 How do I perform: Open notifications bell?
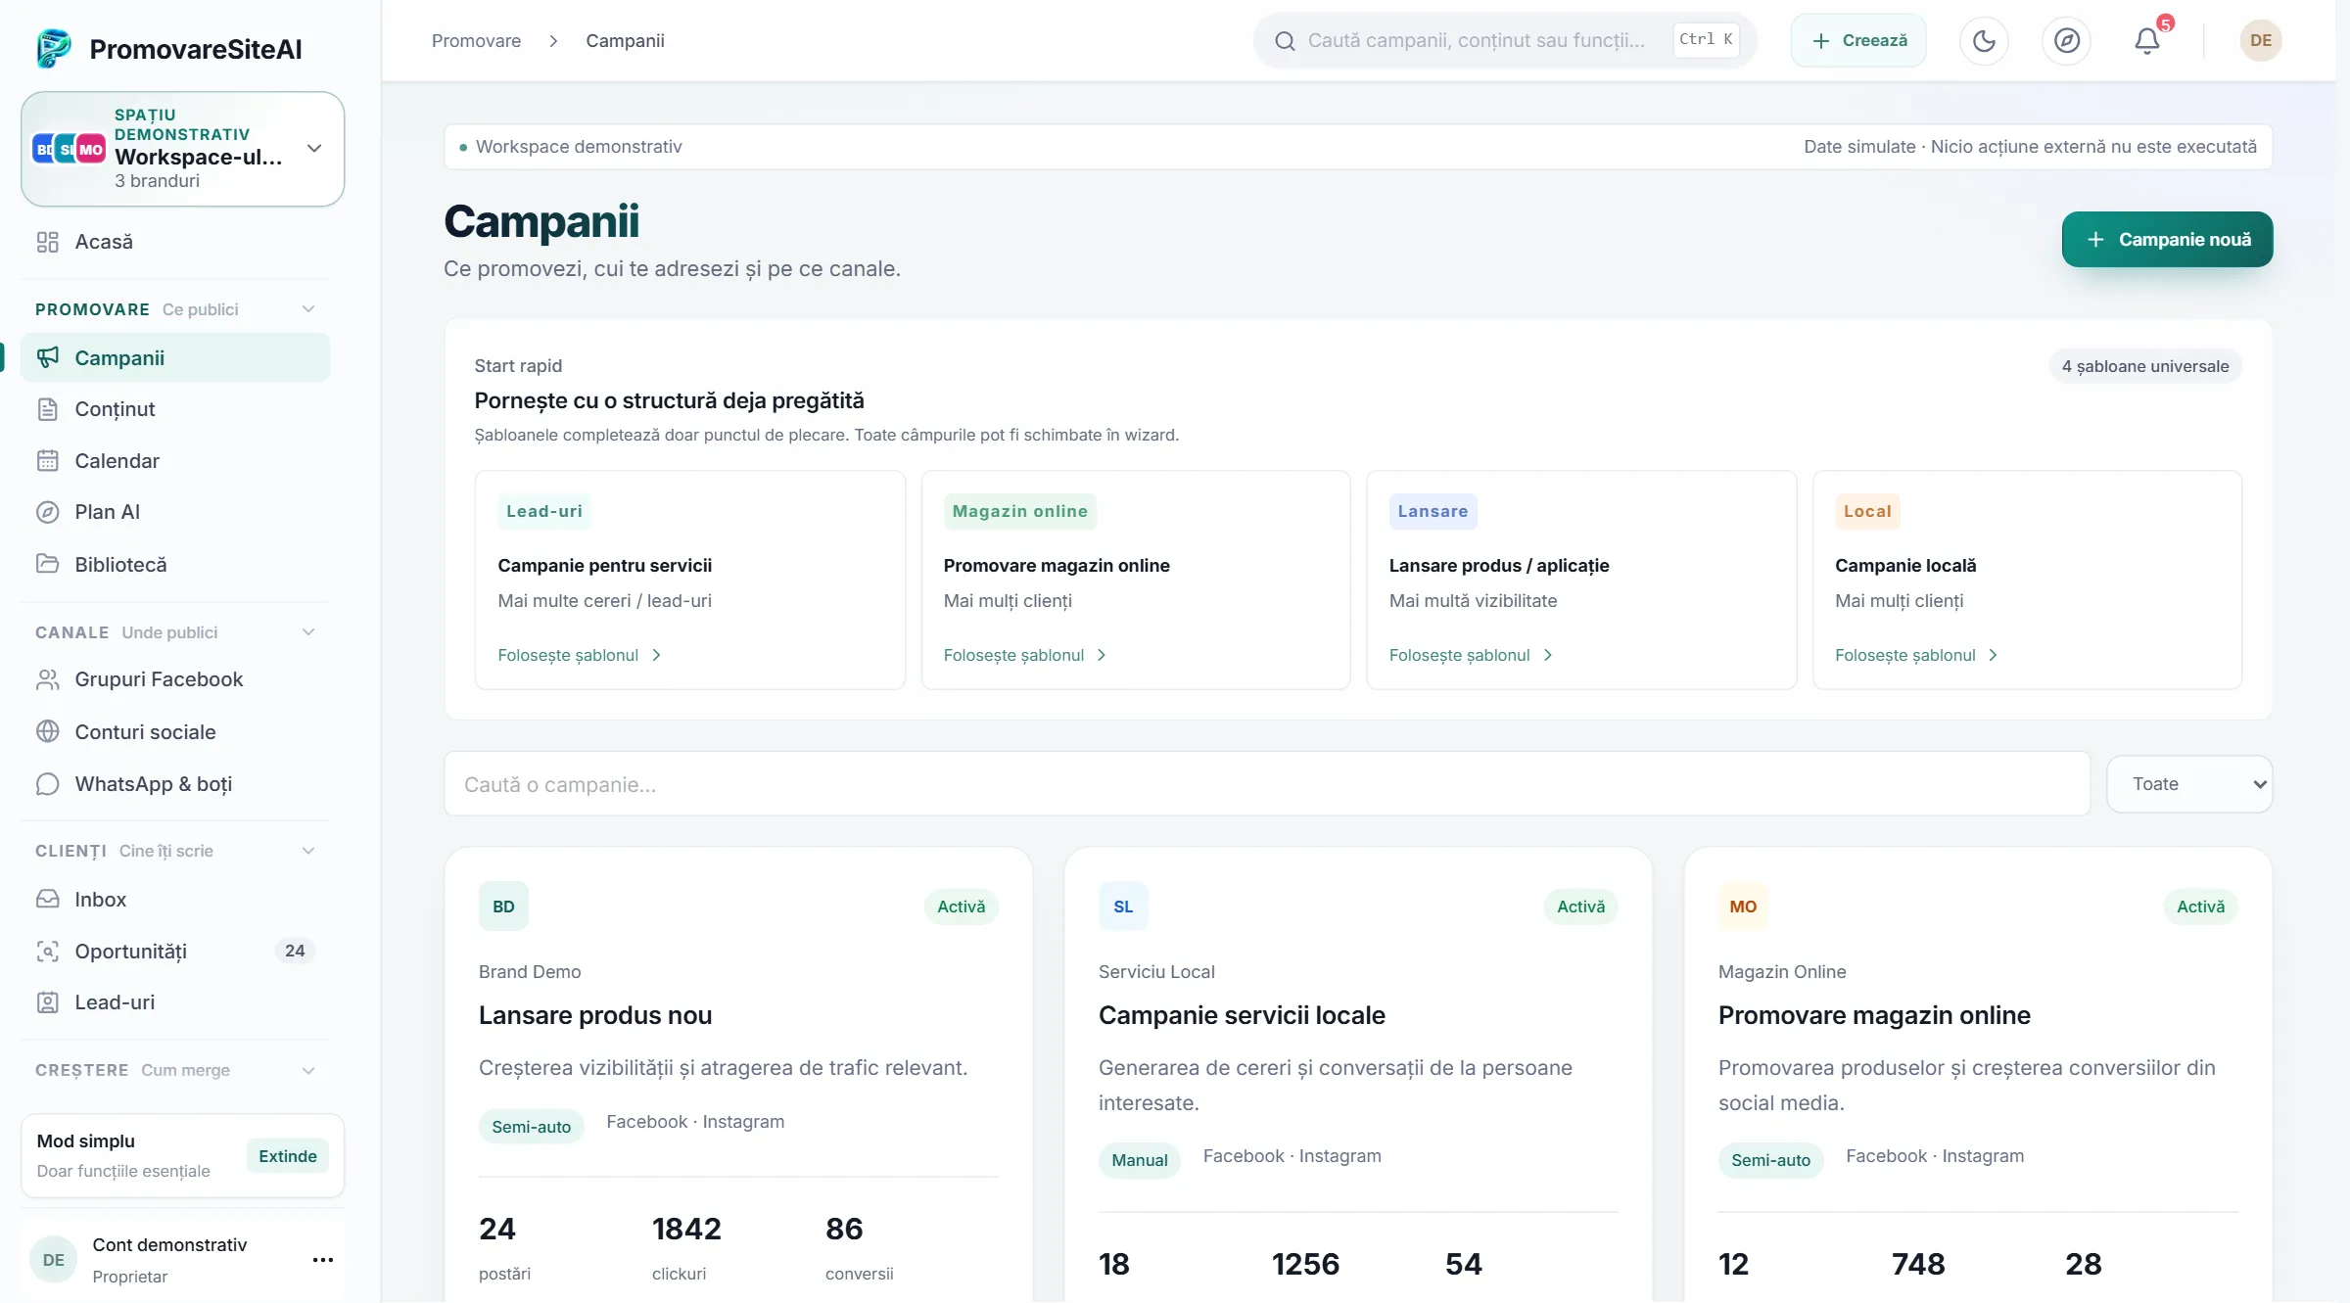(2147, 40)
